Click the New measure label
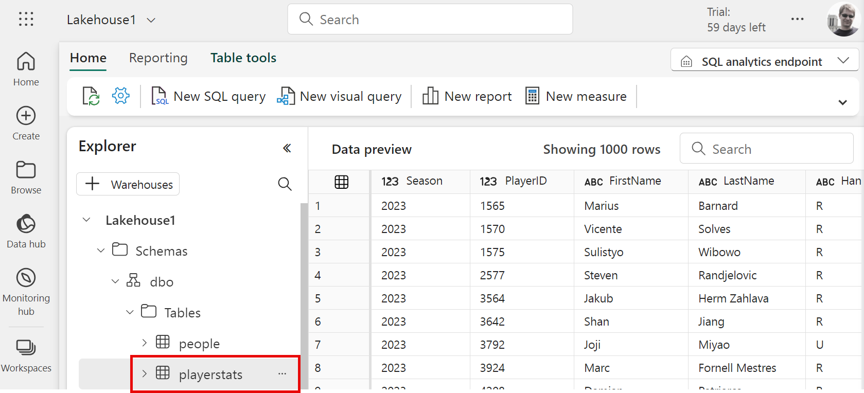 pos(586,97)
